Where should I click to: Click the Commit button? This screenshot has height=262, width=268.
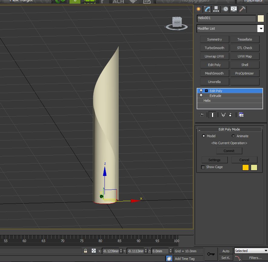coord(229,151)
